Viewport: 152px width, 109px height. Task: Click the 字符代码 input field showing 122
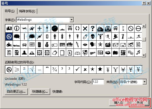98,82
